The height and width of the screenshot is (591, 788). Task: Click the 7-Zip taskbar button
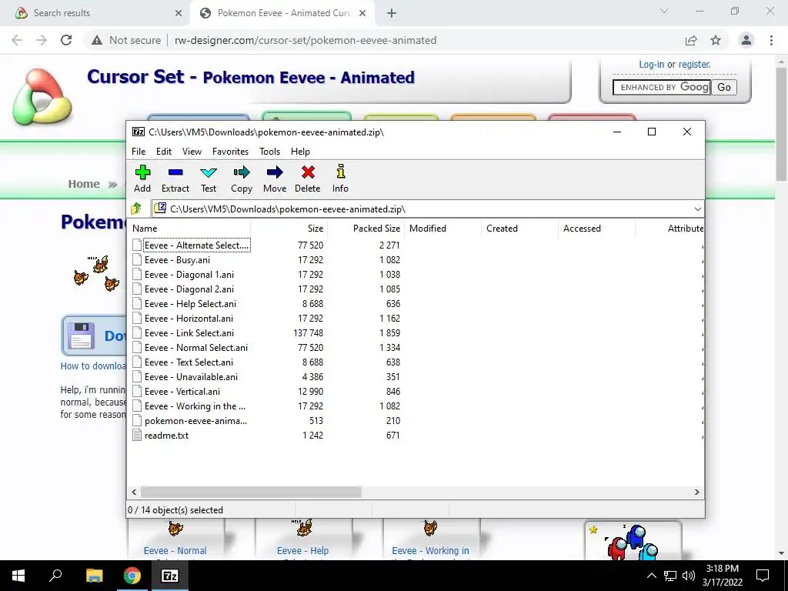point(170,576)
